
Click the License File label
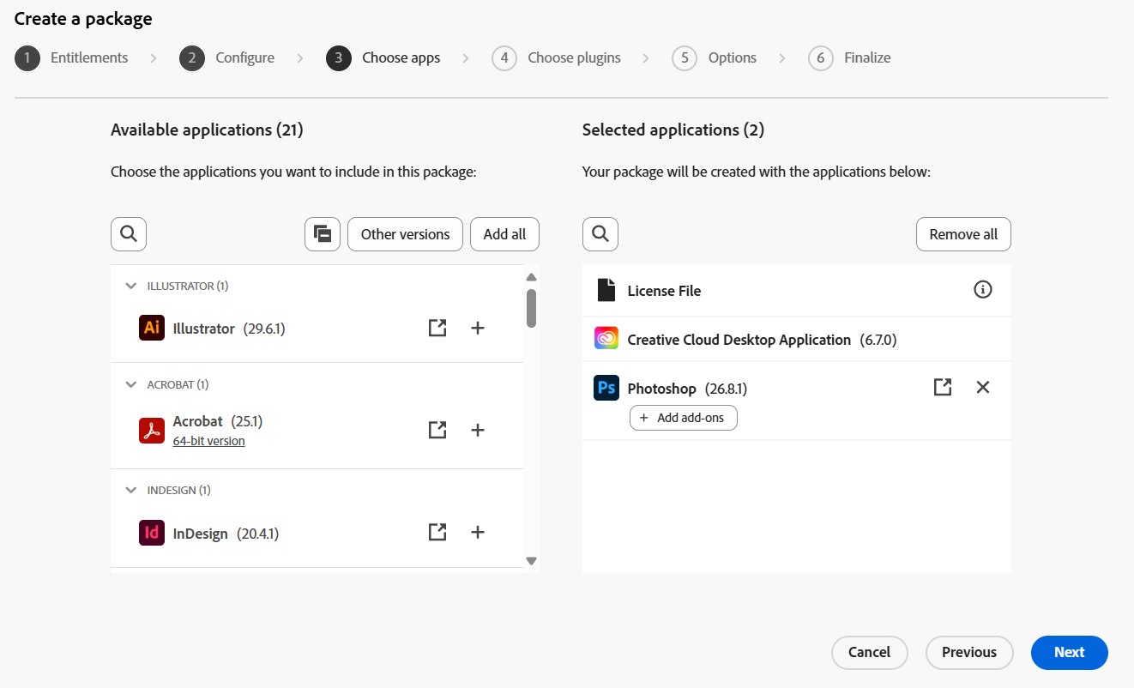664,291
